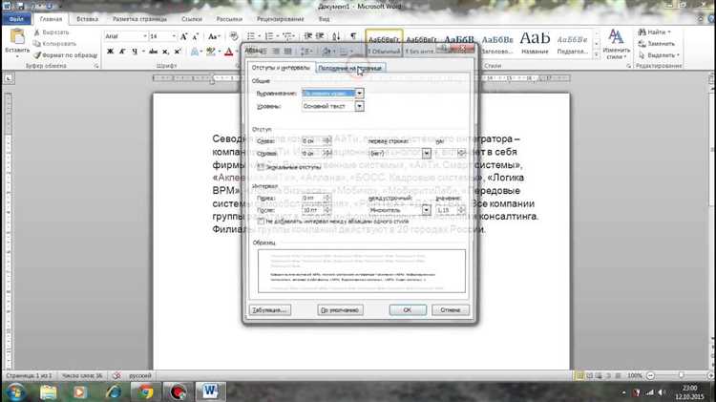Open the Windows Start button
Image resolution: width=716 pixels, height=402 pixels.
point(14,391)
